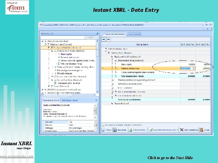Click Save Data floppy disk button
This screenshot has height=163, width=218.
[119, 130]
